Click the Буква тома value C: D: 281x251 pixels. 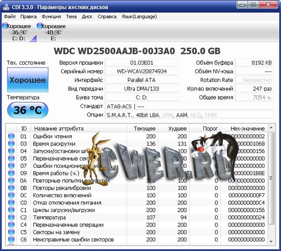[142, 97]
